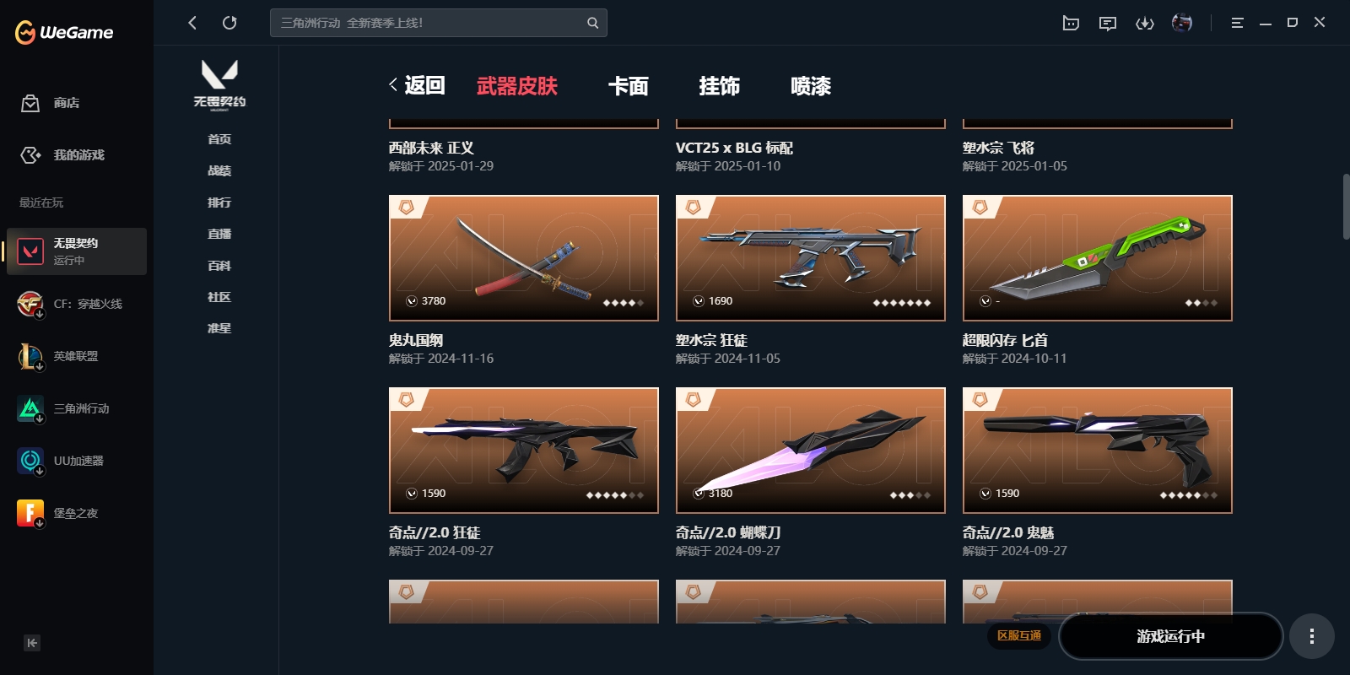Click the League of Legends game icon
The image size is (1350, 675).
(30, 356)
